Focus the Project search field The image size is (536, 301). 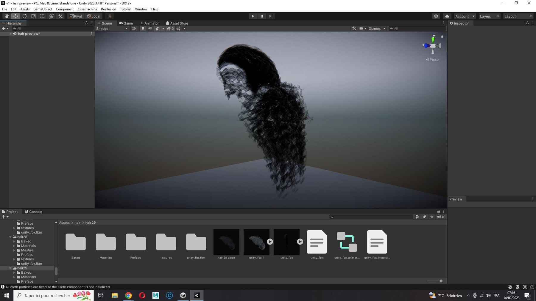[371, 217]
